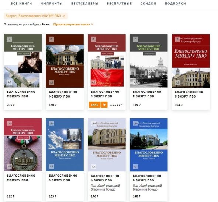
Task: Click the A5 format badge on the 155 ₽ cover
Action: pos(51,166)
